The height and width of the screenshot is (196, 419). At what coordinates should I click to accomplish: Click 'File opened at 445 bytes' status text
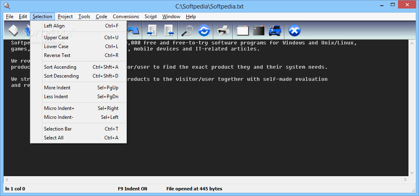click(194, 189)
